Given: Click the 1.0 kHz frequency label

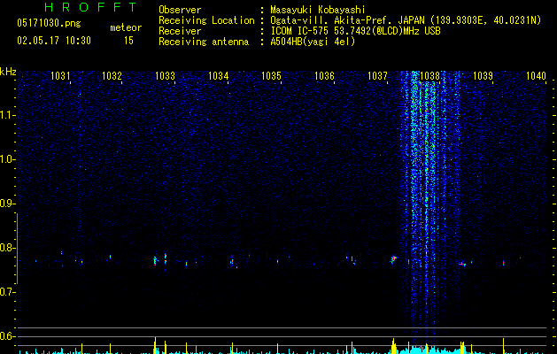Looking at the screenshot, I should 7,159.
